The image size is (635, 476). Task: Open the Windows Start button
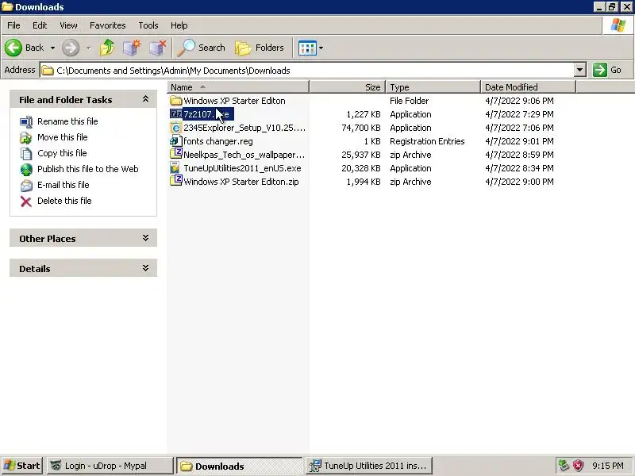[x=22, y=466]
